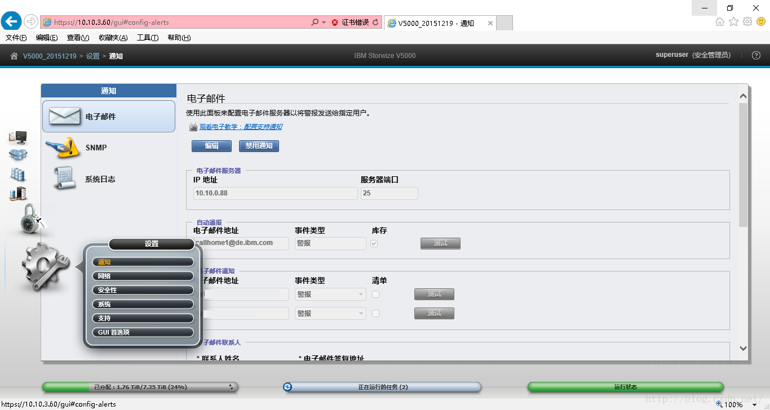Screen dimensions: 770x410
Task: Select 网络 in the 设置 popup menu
Action: (143, 276)
